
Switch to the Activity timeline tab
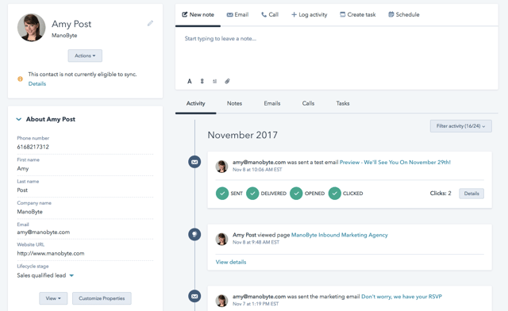click(196, 103)
